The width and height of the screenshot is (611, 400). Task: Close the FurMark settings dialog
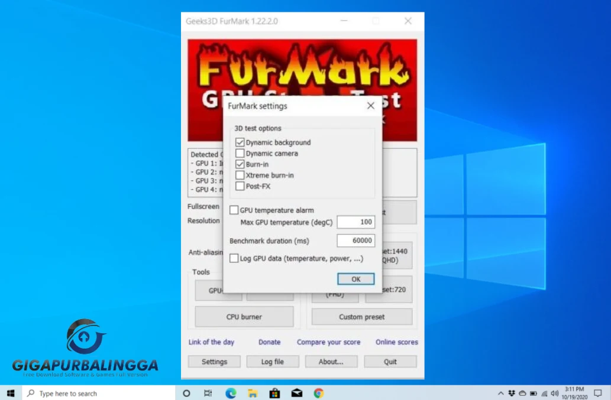pos(371,106)
